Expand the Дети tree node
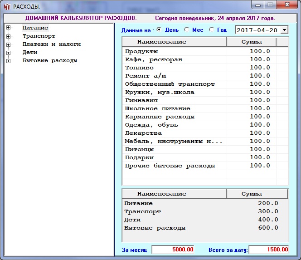Viewport: 301px width, 260px height. (8, 53)
